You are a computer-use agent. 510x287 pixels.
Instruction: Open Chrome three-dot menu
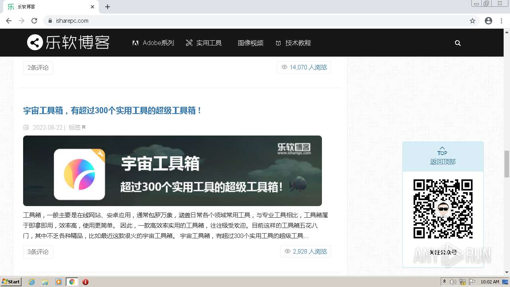pos(501,21)
